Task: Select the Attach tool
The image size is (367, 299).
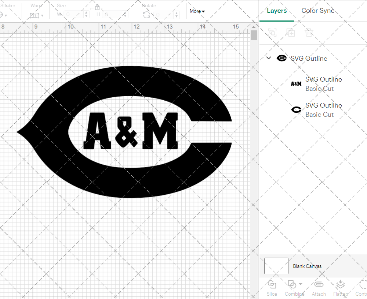Action: [x=319, y=287]
